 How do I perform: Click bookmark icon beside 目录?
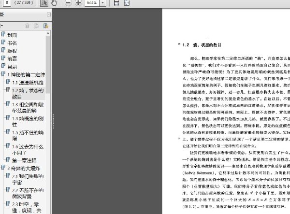(x=3, y=66)
